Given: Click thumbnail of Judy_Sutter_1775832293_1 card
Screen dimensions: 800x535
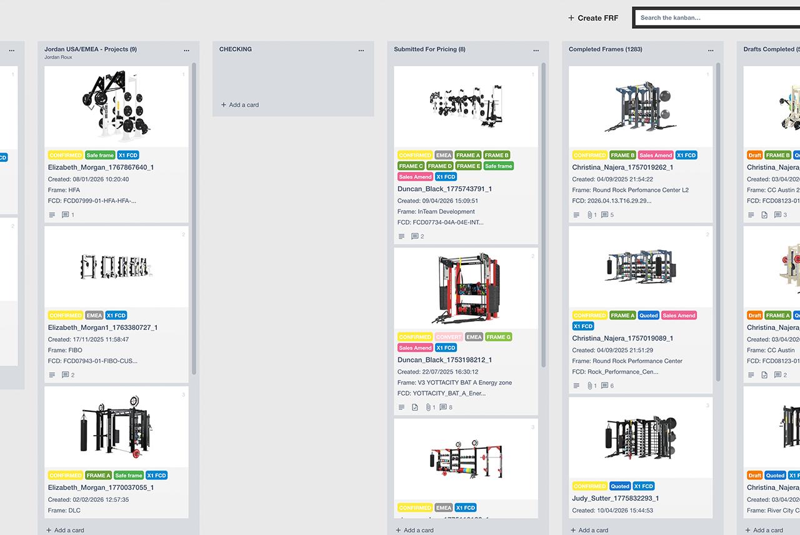Looking at the screenshot, I should click(641, 437).
